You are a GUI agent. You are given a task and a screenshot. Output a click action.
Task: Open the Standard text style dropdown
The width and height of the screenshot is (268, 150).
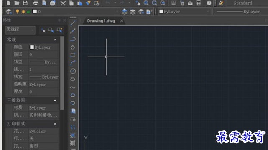[247, 3]
